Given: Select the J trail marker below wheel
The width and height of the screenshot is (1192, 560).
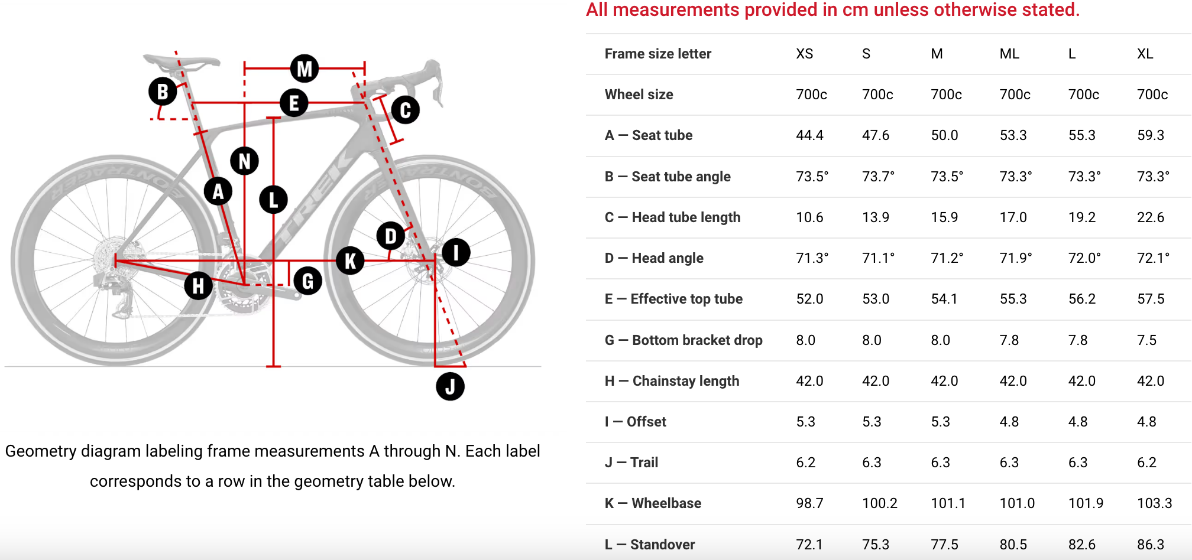Looking at the screenshot, I should click(x=450, y=386).
